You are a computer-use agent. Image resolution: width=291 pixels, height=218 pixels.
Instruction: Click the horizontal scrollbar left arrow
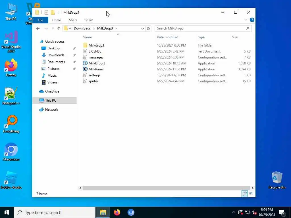(80, 188)
